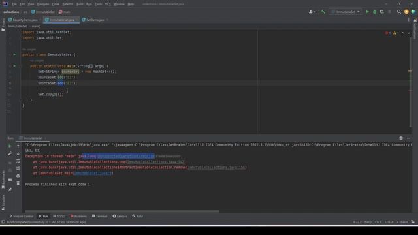The height and width of the screenshot is (235, 418).
Task: Open the Problems tool window
Action: point(78,216)
